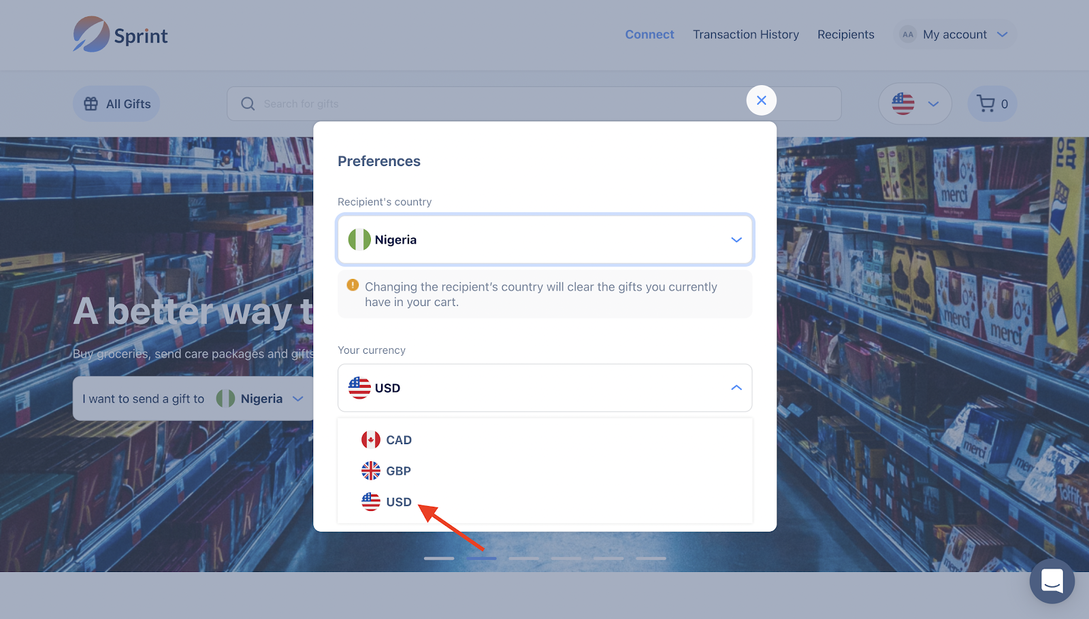Click the search magnifier icon
This screenshot has height=619, width=1089.
click(x=248, y=103)
